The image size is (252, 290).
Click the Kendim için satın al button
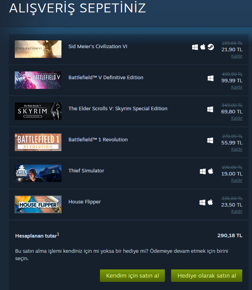[x=132, y=276]
